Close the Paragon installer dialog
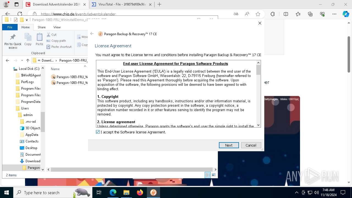The width and height of the screenshot is (352, 198). coord(260,23)
